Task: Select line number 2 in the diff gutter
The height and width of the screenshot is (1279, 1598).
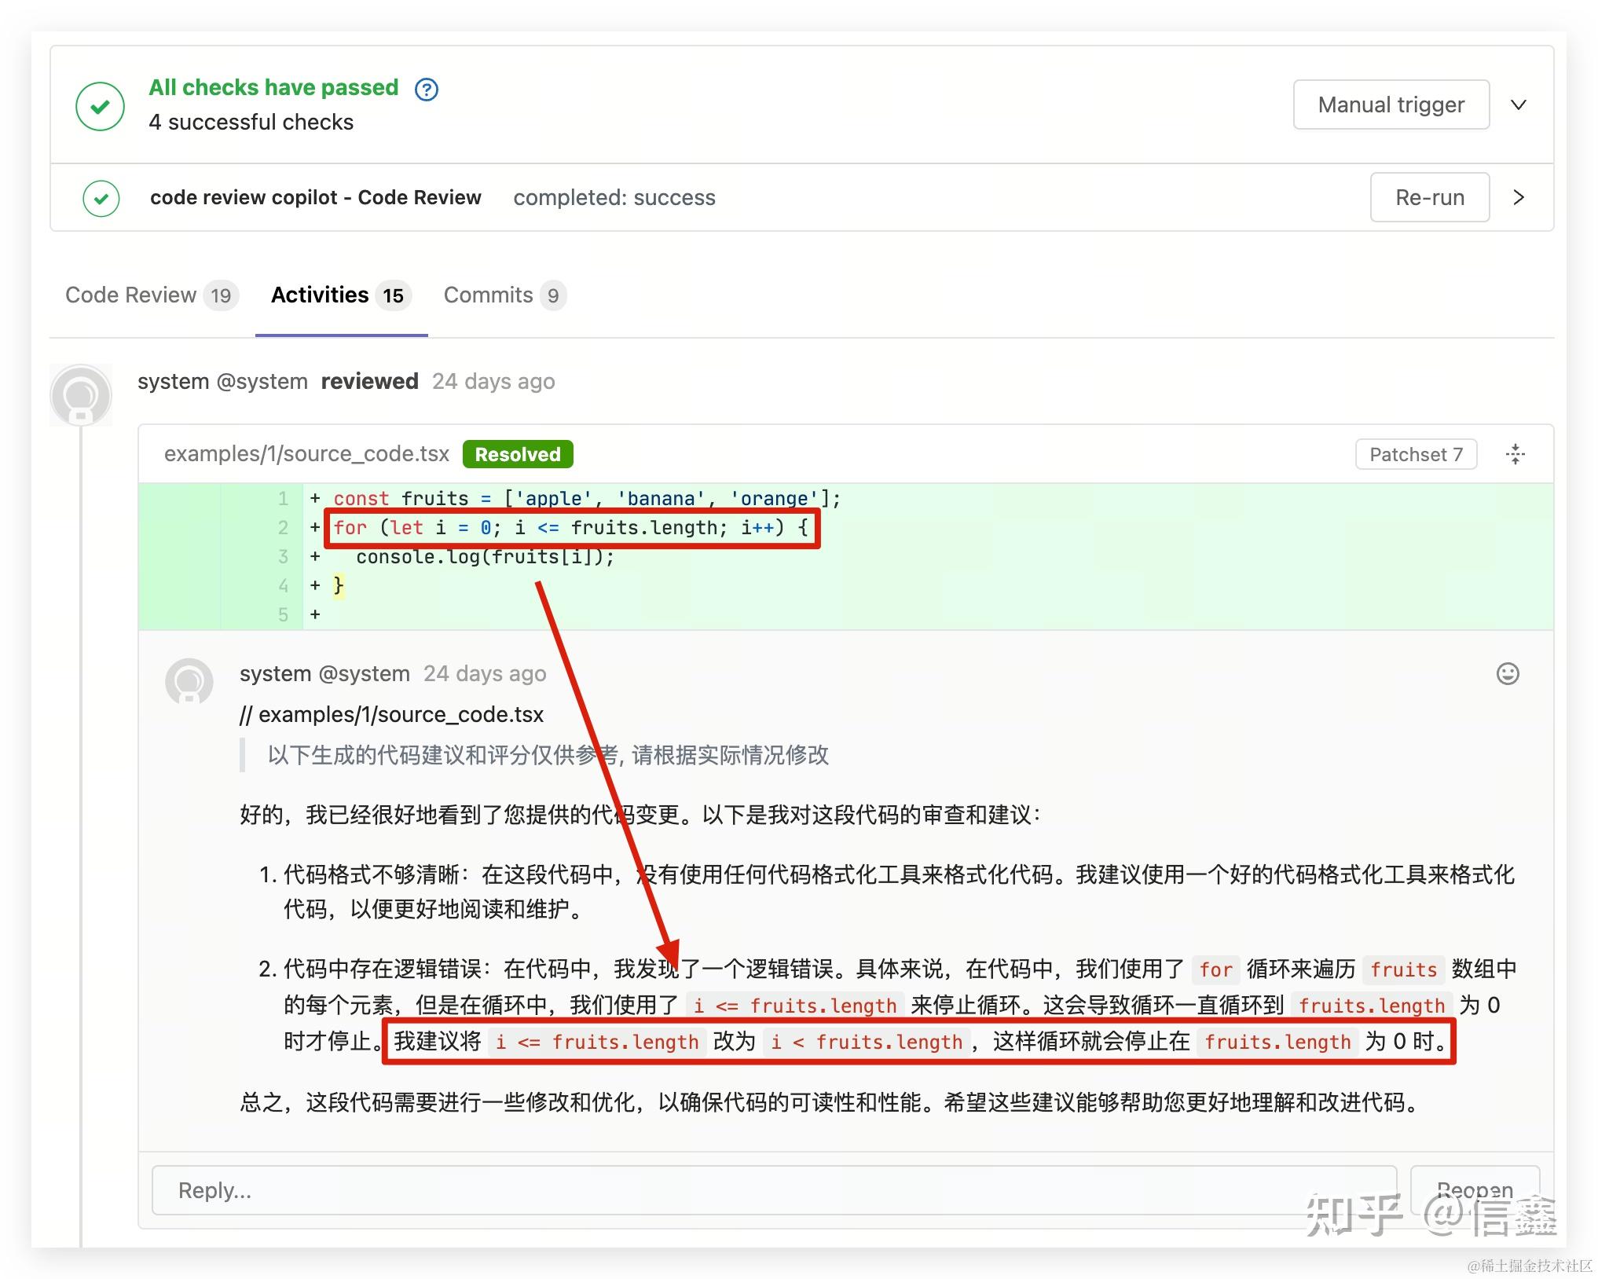Action: coord(283,527)
